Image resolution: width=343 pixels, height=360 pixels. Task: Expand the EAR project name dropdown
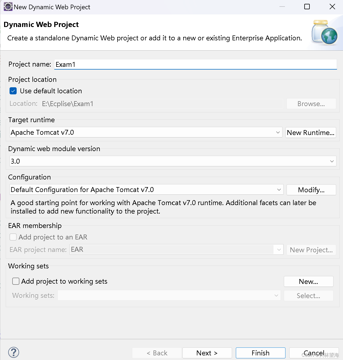279,249
